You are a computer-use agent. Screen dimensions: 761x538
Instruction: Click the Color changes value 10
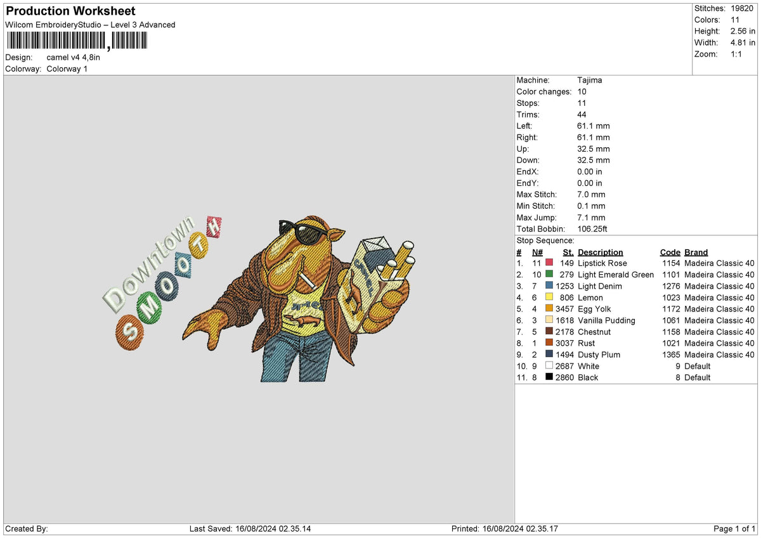[x=582, y=92]
